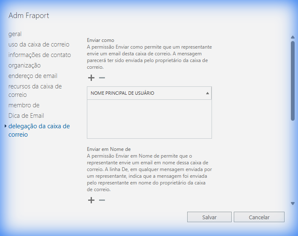This screenshot has height=236, width=298.
Task: Sort list by the column sort arrow
Action: (207, 93)
